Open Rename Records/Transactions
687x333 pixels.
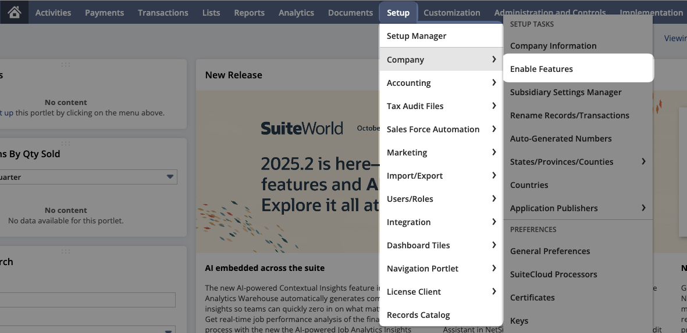point(578,115)
